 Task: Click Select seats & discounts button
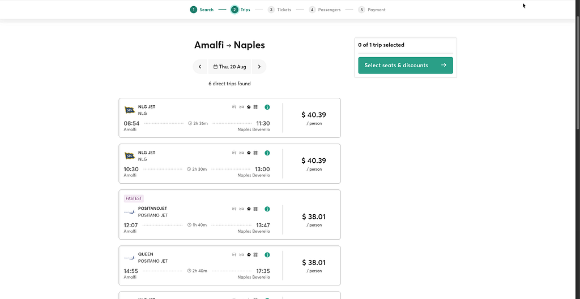click(x=406, y=66)
